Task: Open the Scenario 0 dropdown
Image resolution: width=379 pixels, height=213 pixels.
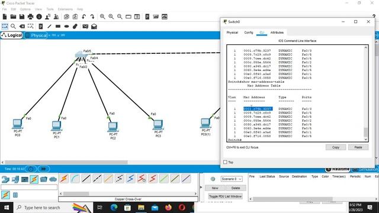Action: pos(232,179)
